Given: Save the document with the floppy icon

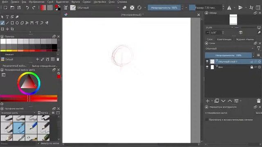Looking at the screenshot, I should tap(19, 7).
